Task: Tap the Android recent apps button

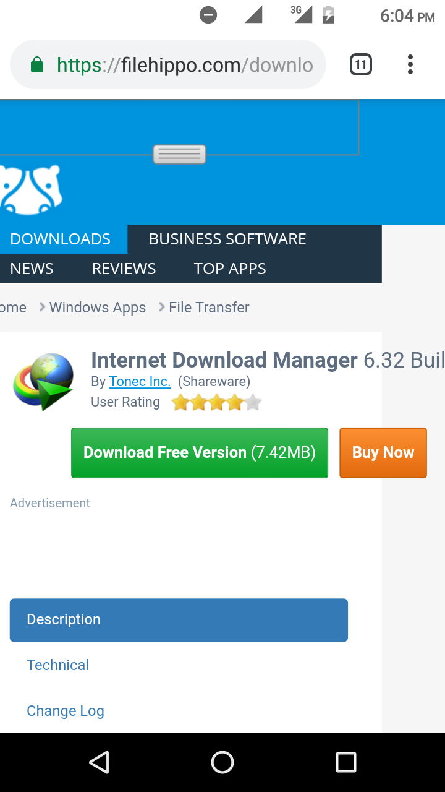Action: (x=346, y=762)
